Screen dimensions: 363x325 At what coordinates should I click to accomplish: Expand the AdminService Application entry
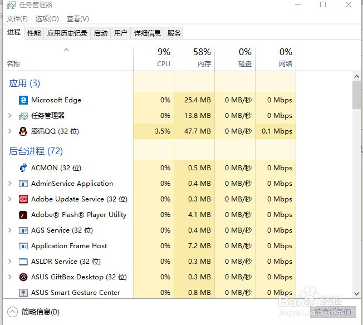[9, 184]
